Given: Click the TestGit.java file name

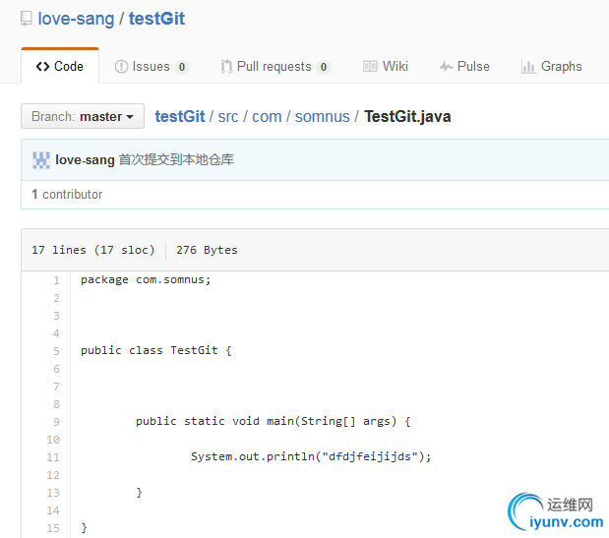Looking at the screenshot, I should click(407, 116).
